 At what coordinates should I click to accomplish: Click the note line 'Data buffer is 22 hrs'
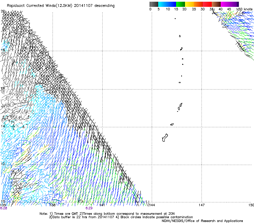pos(70,217)
